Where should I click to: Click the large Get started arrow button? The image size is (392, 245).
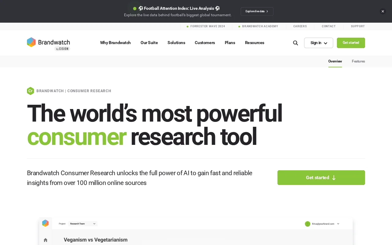click(x=321, y=178)
